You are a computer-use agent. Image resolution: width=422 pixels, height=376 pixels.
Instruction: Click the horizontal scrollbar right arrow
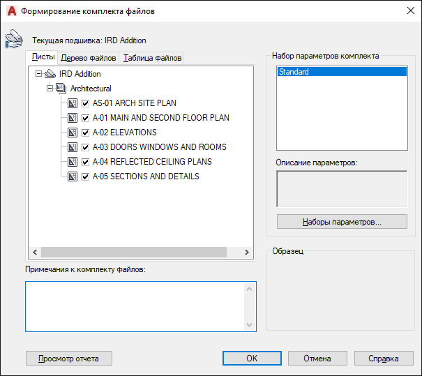(247, 253)
